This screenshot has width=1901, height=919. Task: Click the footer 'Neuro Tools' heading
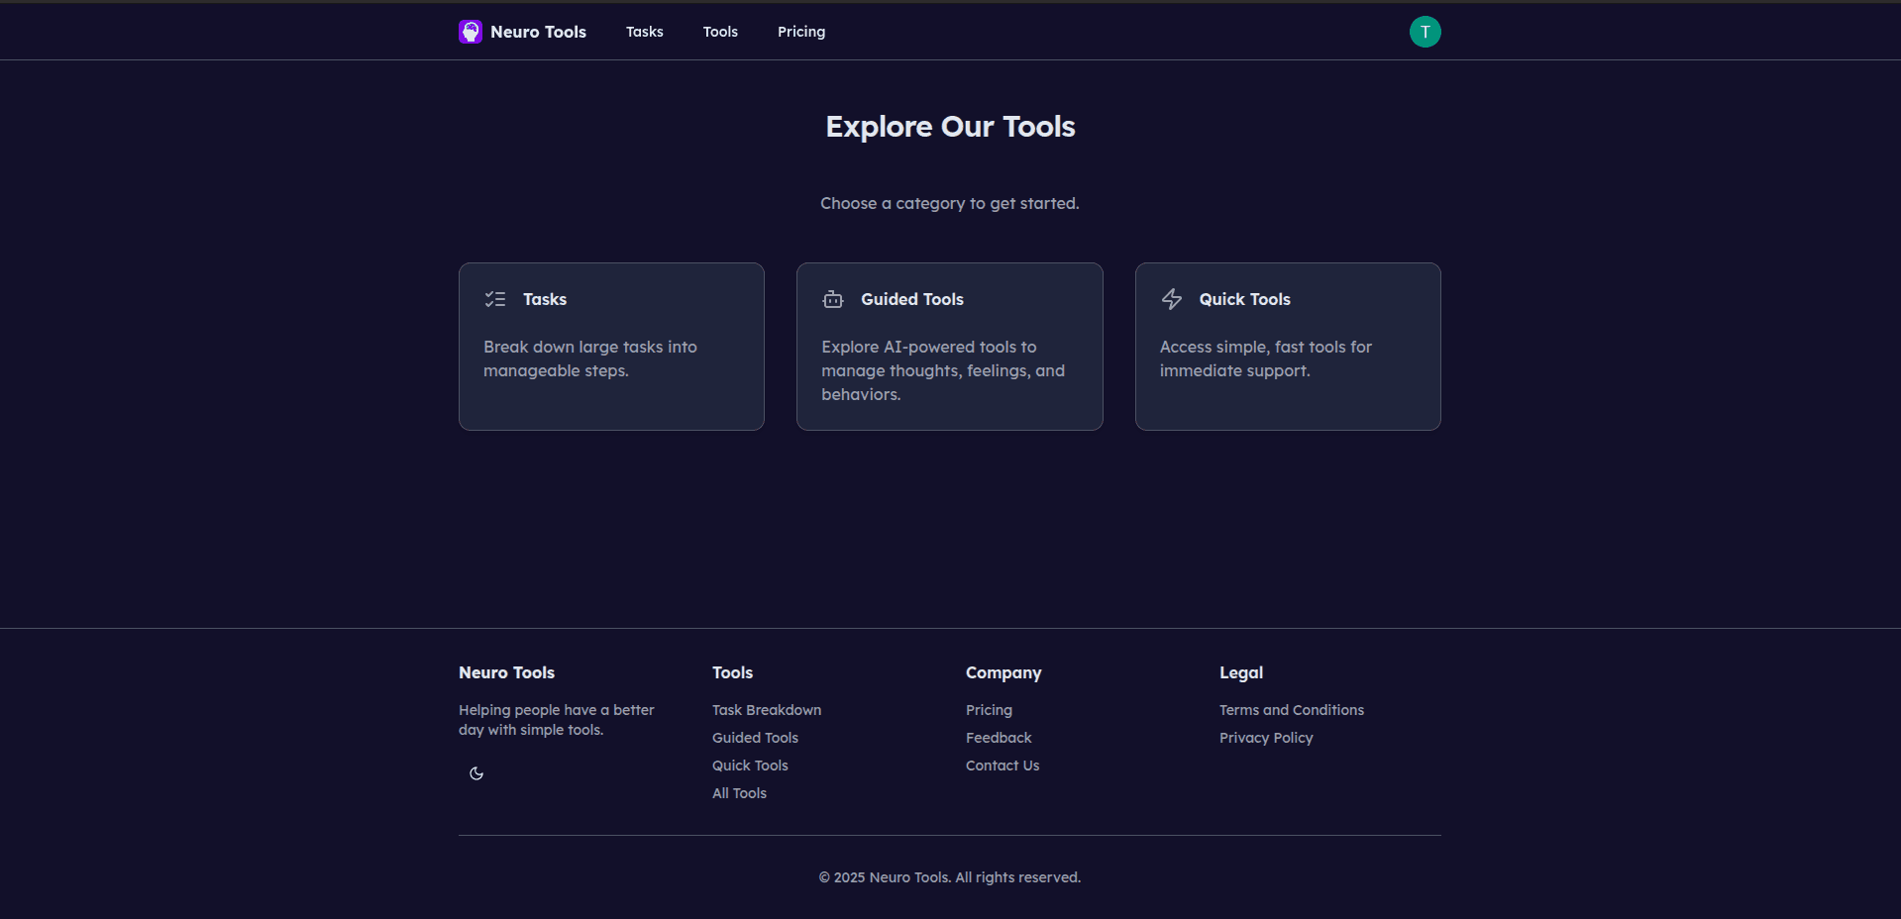[506, 672]
